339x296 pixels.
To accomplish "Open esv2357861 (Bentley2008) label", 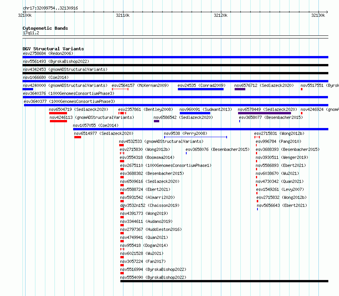I will (x=146, y=109).
